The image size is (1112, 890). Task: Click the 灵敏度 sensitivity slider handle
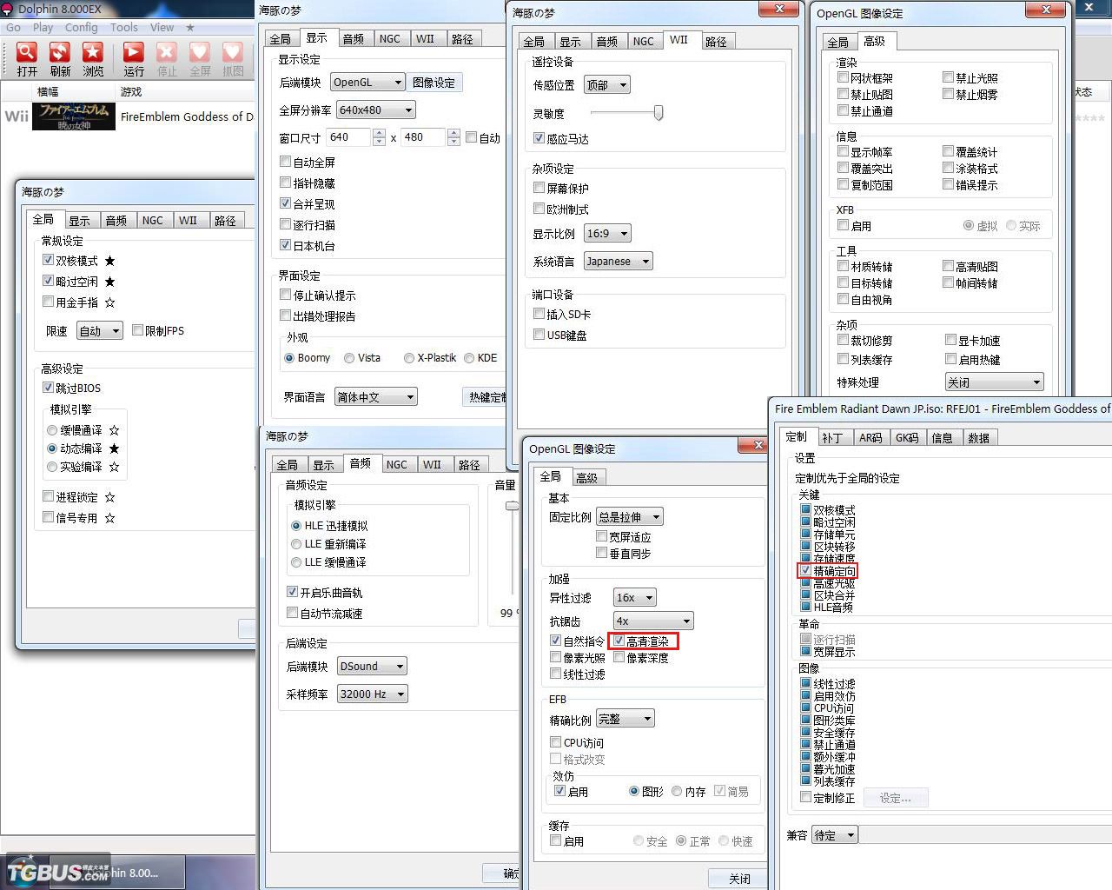click(x=659, y=113)
